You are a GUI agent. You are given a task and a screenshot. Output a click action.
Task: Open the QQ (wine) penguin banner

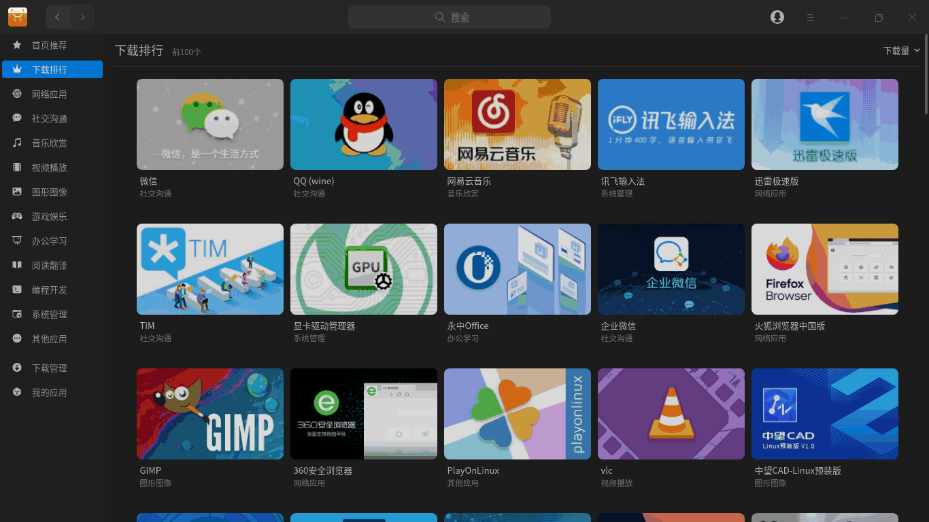coord(364,124)
